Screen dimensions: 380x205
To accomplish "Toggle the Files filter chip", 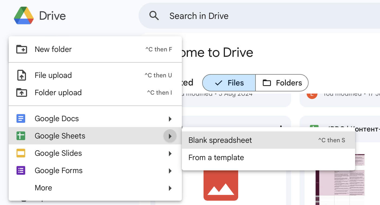I will pos(229,83).
